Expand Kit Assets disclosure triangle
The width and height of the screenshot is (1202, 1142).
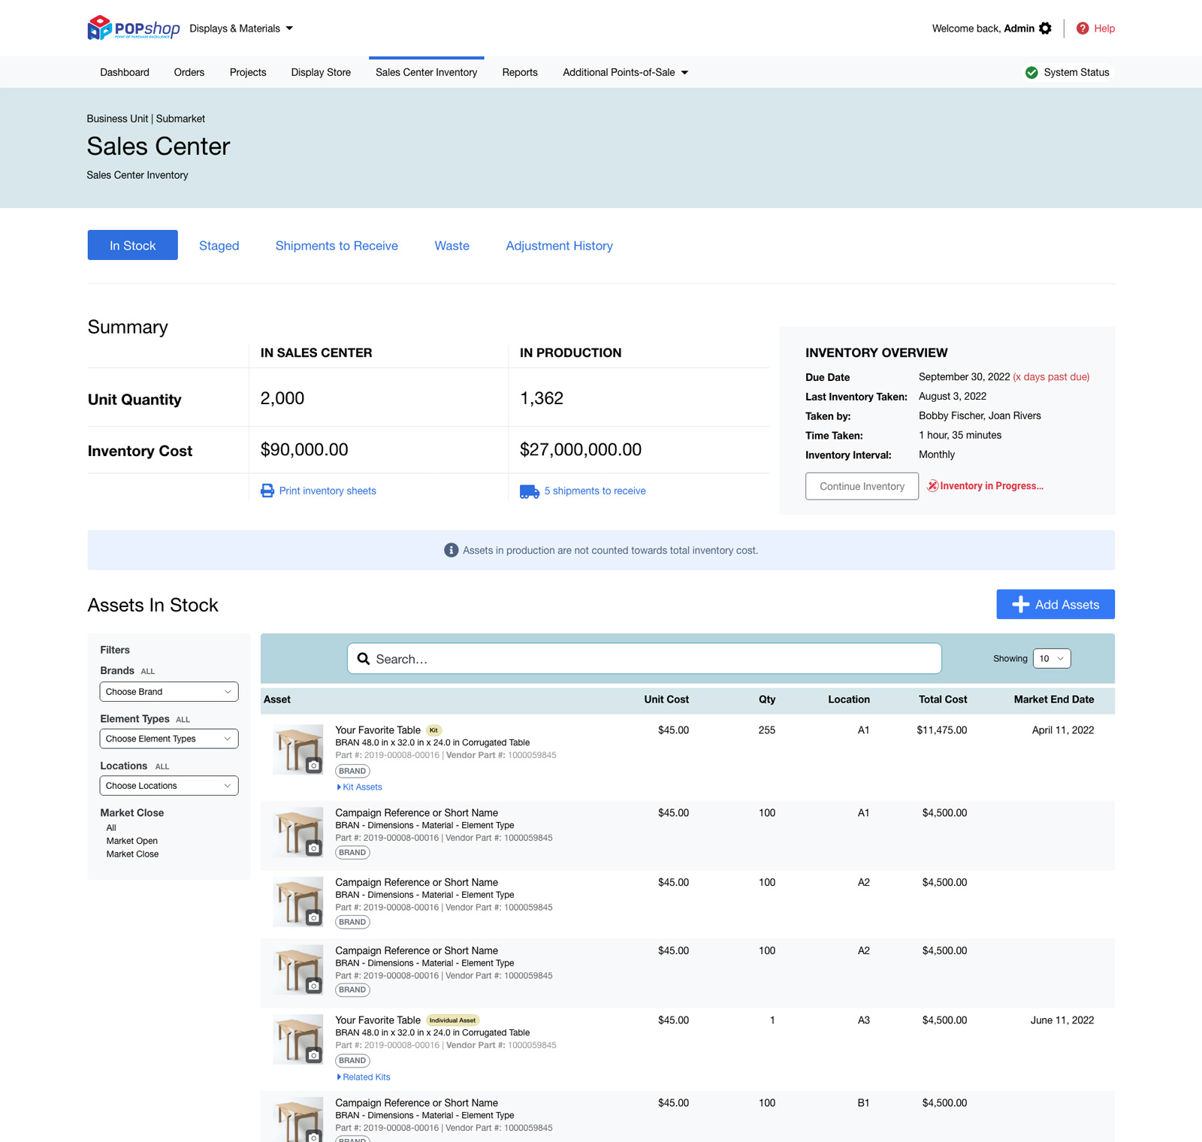click(340, 787)
